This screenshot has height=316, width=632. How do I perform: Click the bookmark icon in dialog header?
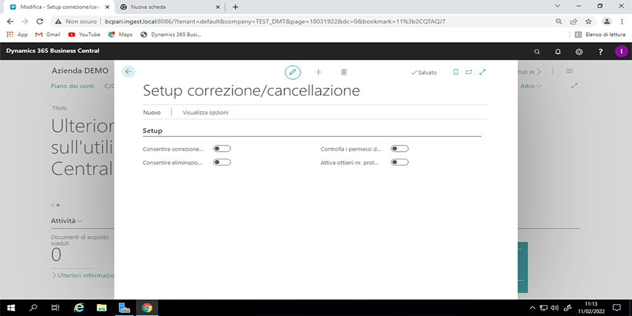pos(456,72)
